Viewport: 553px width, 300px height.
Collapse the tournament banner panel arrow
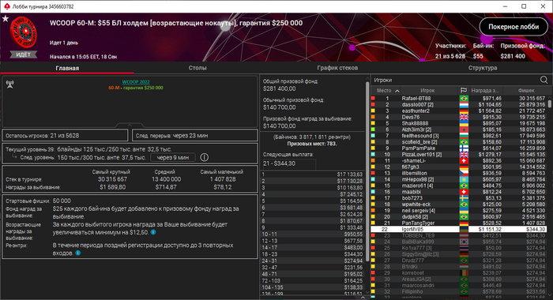pos(130,125)
